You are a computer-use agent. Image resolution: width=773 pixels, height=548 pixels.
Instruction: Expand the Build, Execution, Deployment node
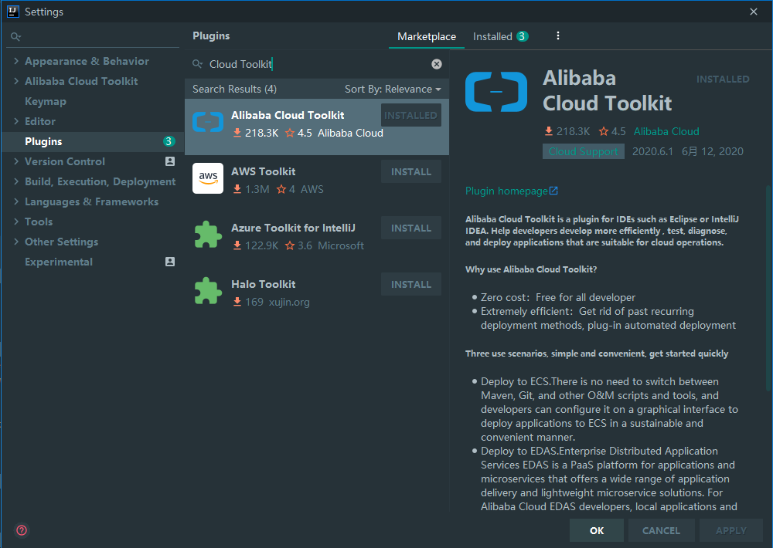16,181
